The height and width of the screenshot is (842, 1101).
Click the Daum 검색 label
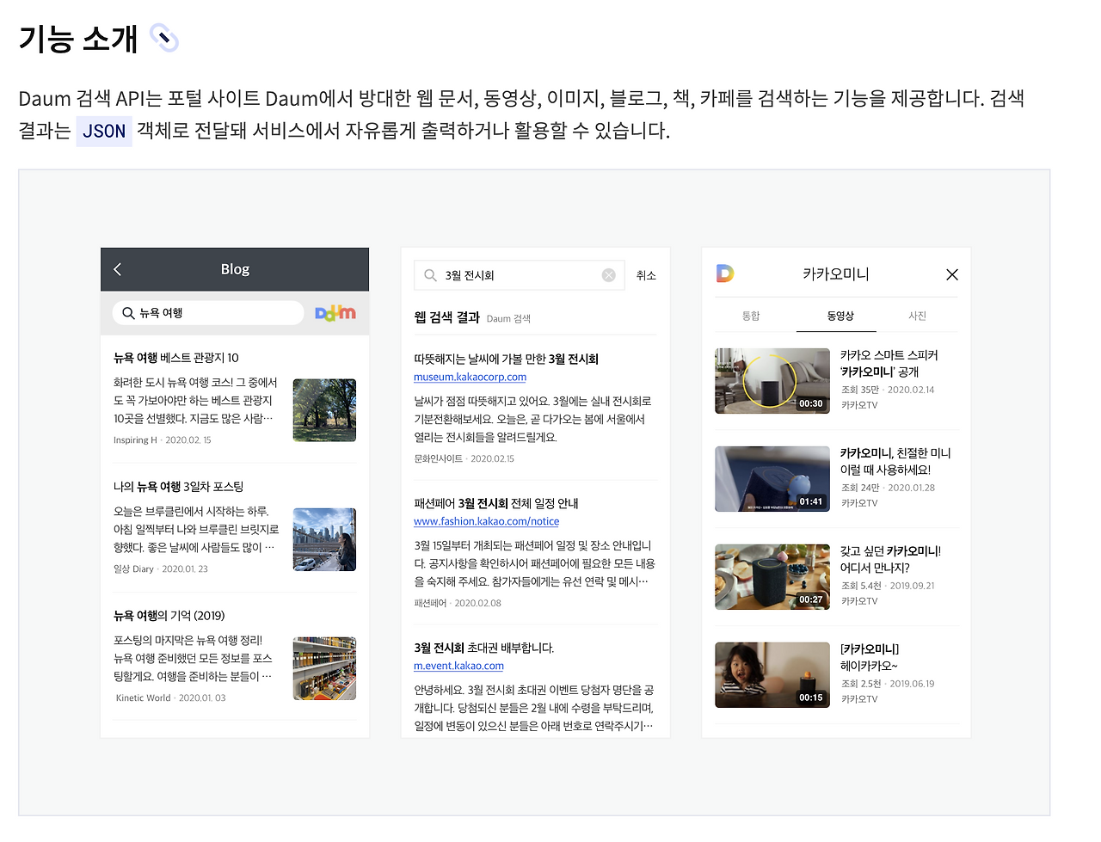tap(508, 319)
